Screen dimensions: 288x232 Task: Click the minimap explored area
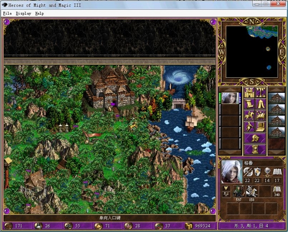click(x=263, y=31)
